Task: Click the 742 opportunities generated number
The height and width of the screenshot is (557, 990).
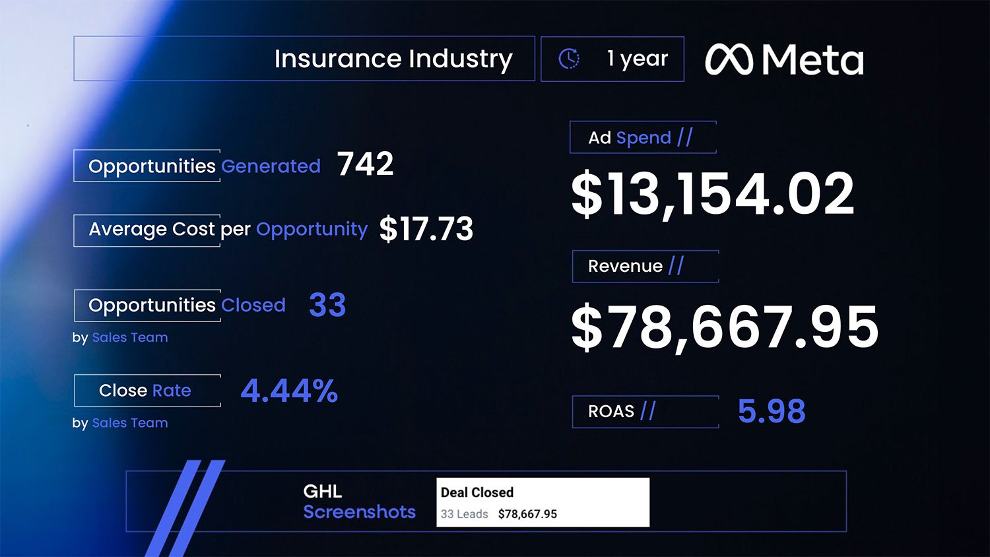Action: tap(365, 164)
